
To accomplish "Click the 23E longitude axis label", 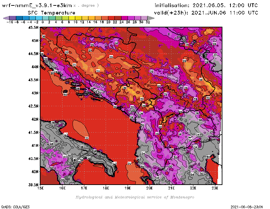I will (x=215, y=188).
